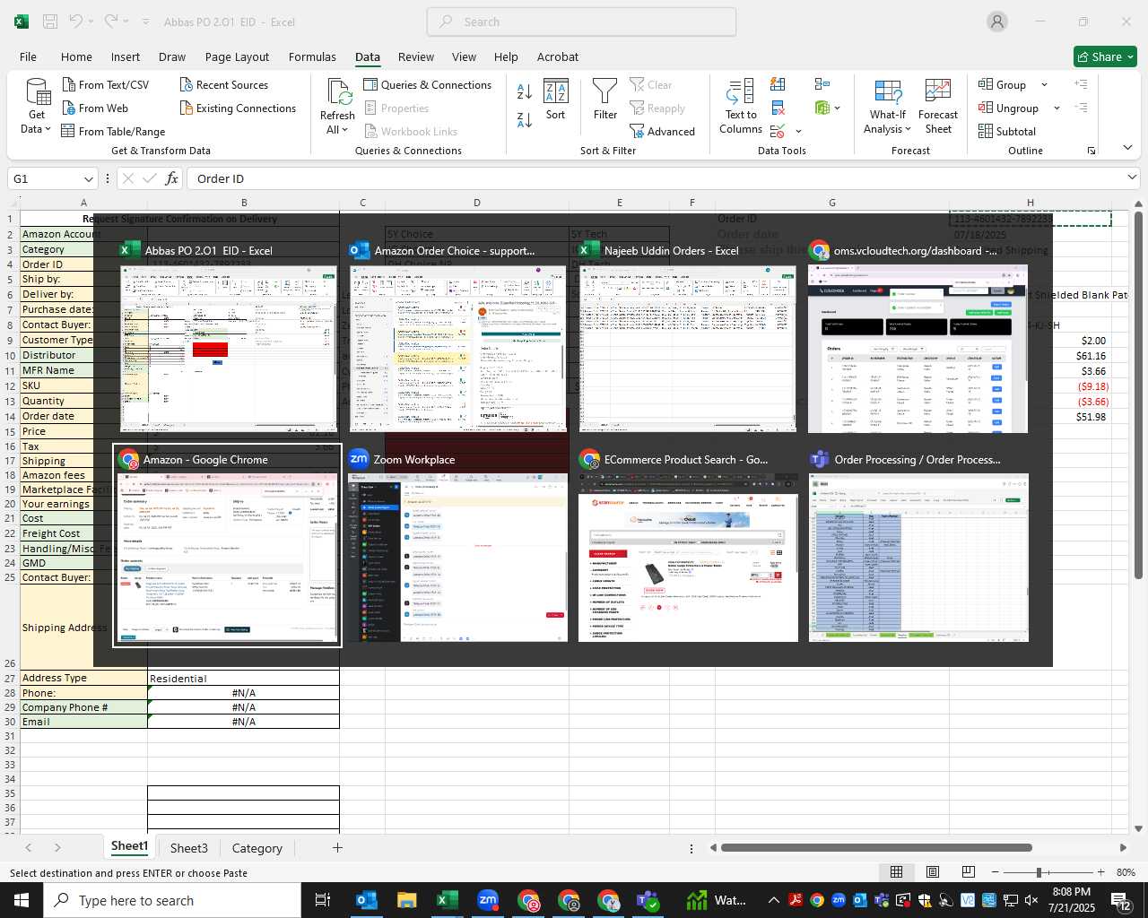Switch to the Home tab

coord(76,56)
